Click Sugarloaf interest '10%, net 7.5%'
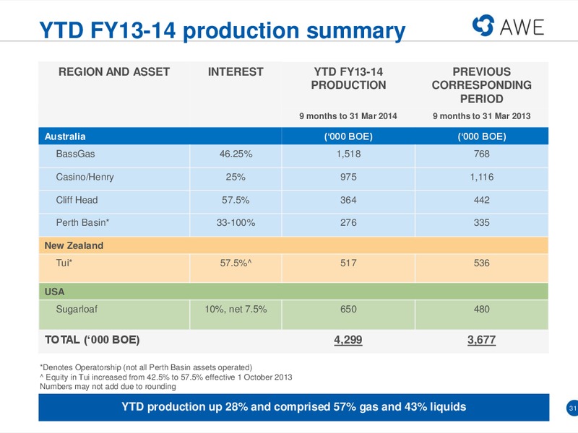Screen dimensions: 578x433 tap(236, 310)
